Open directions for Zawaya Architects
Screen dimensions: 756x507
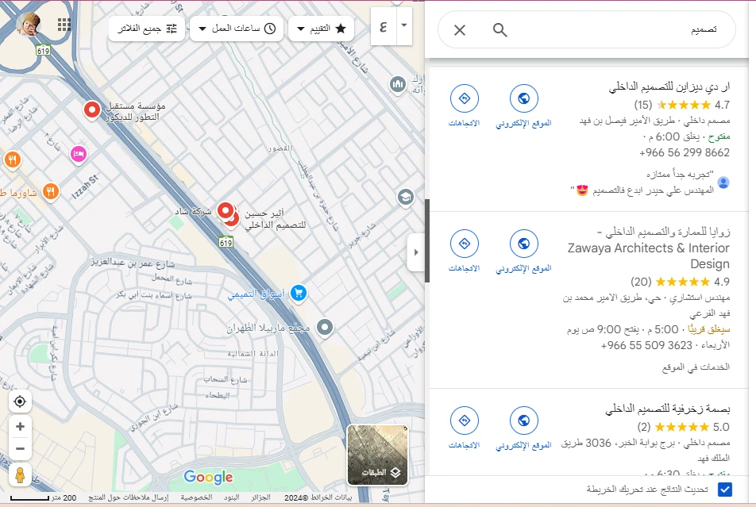[465, 250]
